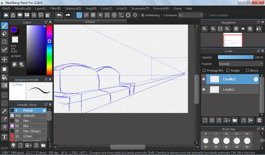265x155 pixels.
Task: Open Livello2 layer settings gear
Action: (x=256, y=79)
